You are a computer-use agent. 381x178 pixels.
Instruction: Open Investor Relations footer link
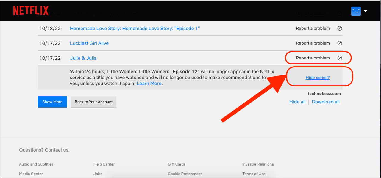coord(258,164)
